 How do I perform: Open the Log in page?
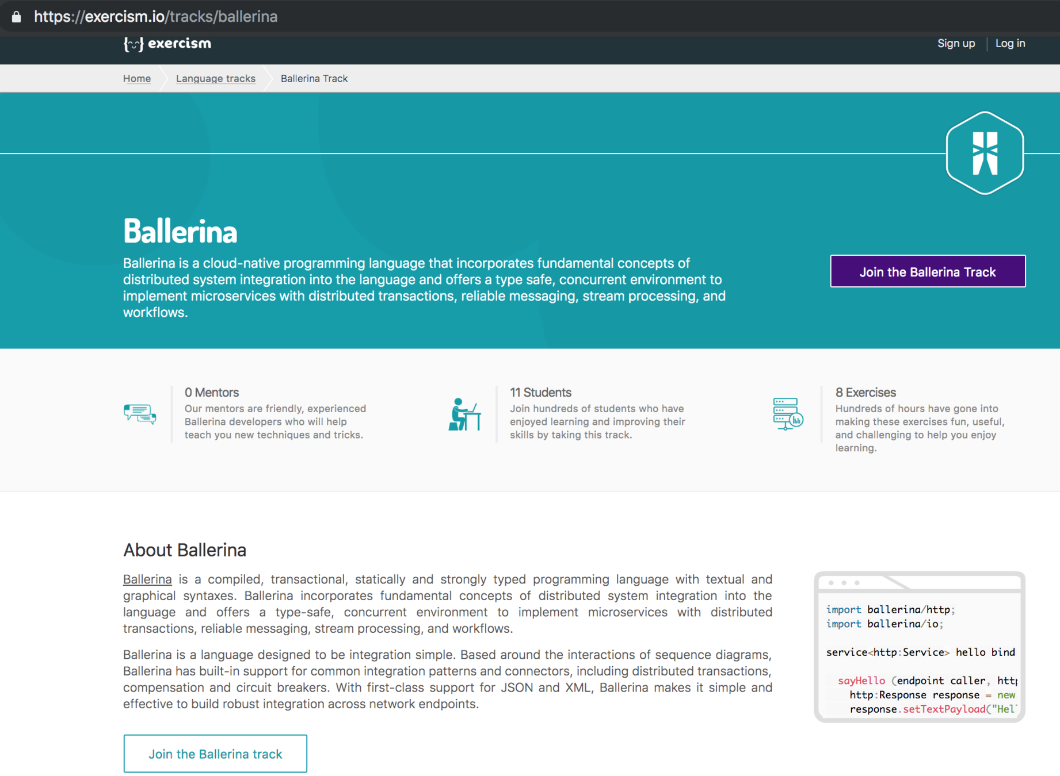(x=1010, y=43)
